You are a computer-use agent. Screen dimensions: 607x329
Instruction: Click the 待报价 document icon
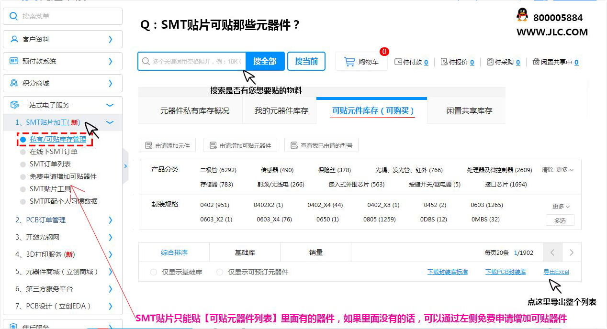444,62
